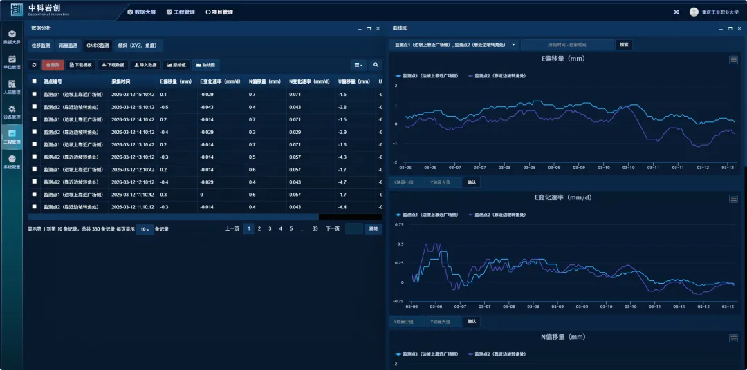Click the 下载数据 button

[x=113, y=65]
